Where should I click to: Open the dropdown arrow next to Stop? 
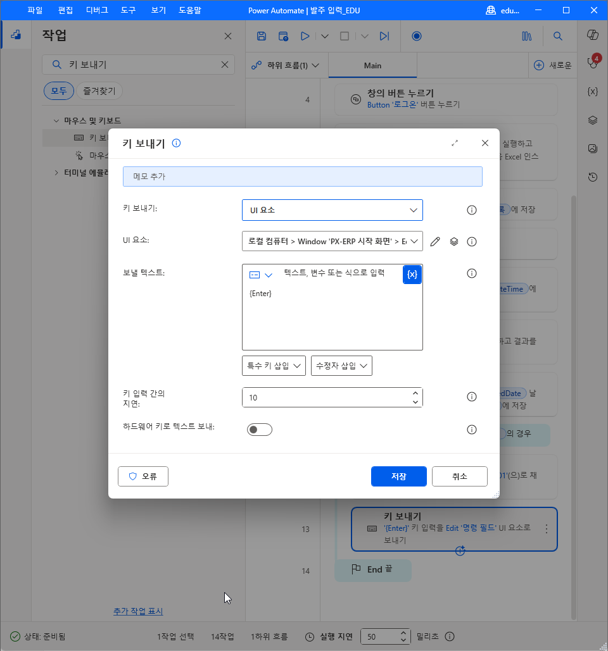pos(365,36)
